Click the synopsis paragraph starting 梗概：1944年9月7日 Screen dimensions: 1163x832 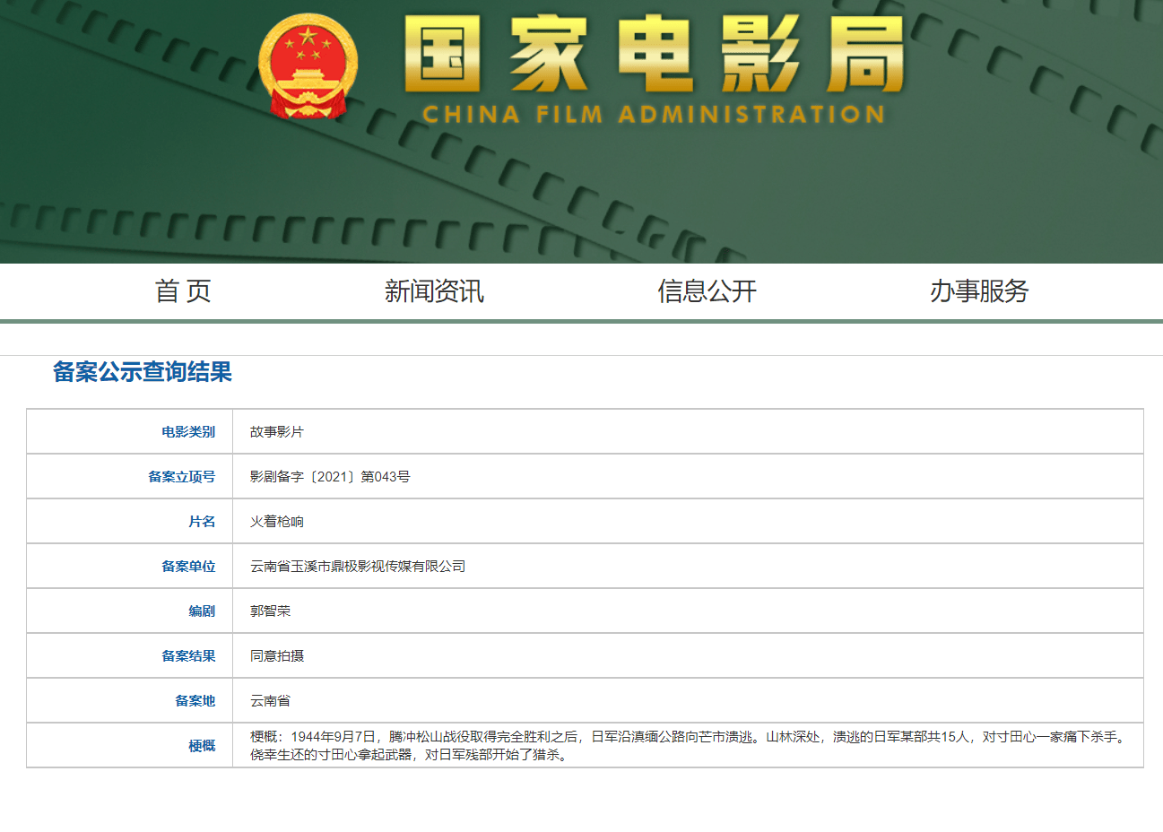click(688, 746)
